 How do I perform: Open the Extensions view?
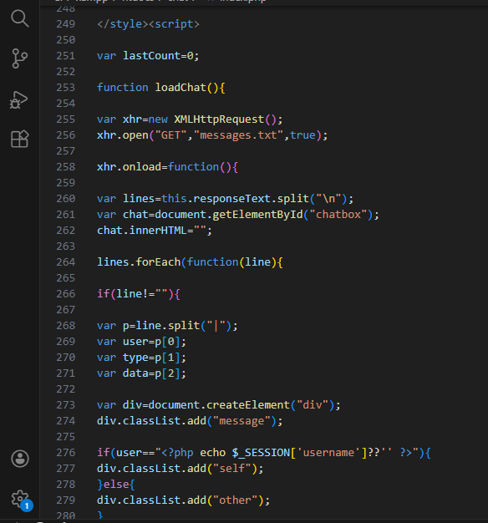click(20, 139)
